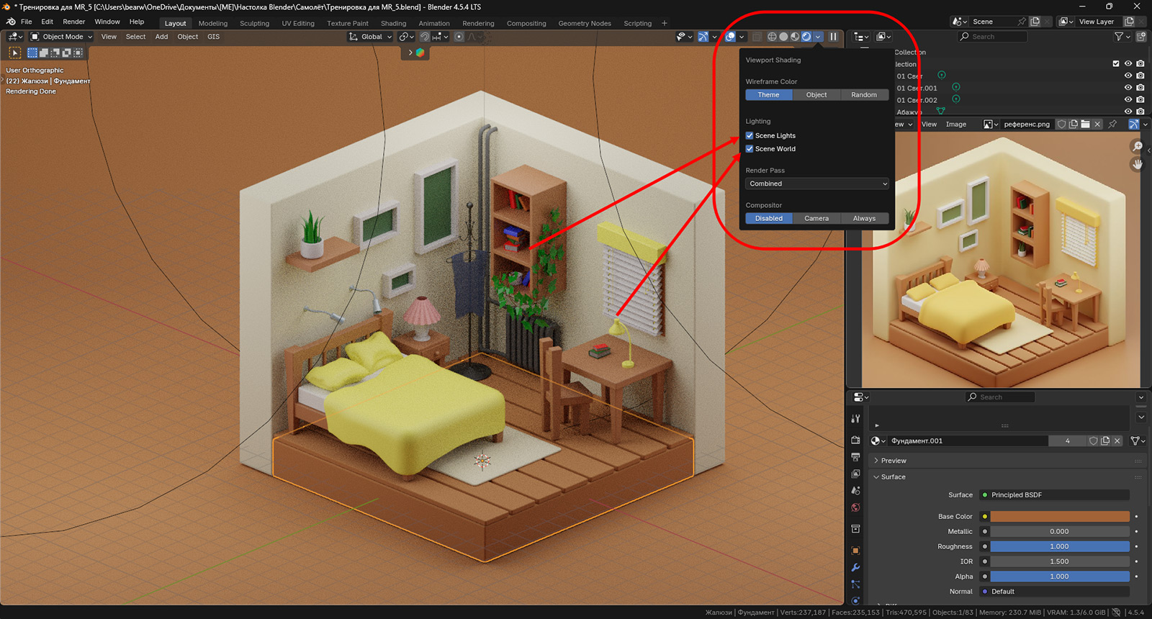Screen dimensions: 1152x619
Task: Open the Render Pass Combined dropdown
Action: (816, 184)
